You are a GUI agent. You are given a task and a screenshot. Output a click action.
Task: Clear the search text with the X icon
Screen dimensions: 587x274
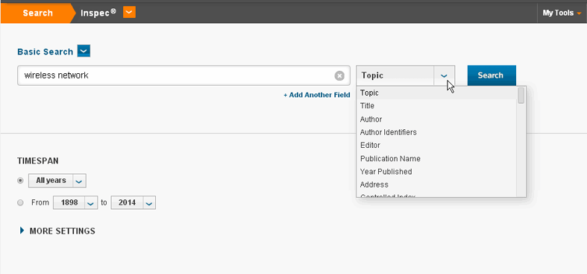click(339, 75)
